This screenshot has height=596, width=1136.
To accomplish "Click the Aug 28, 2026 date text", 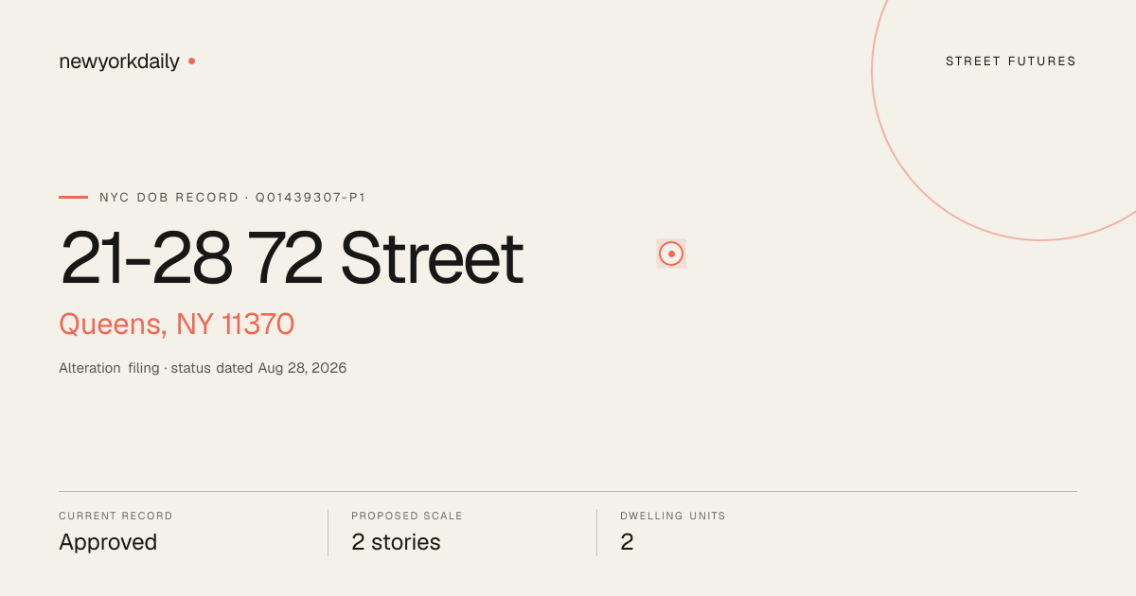I will click(x=302, y=368).
